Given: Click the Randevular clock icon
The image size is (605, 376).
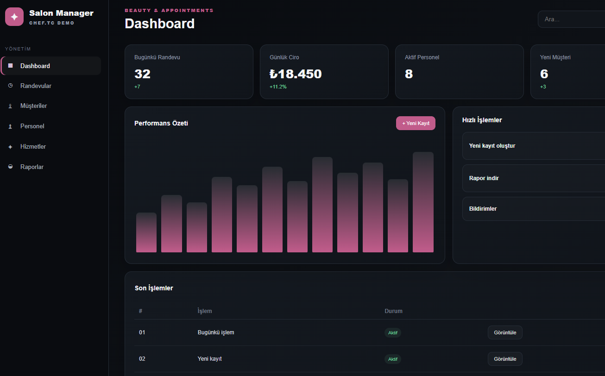Looking at the screenshot, I should coord(10,86).
